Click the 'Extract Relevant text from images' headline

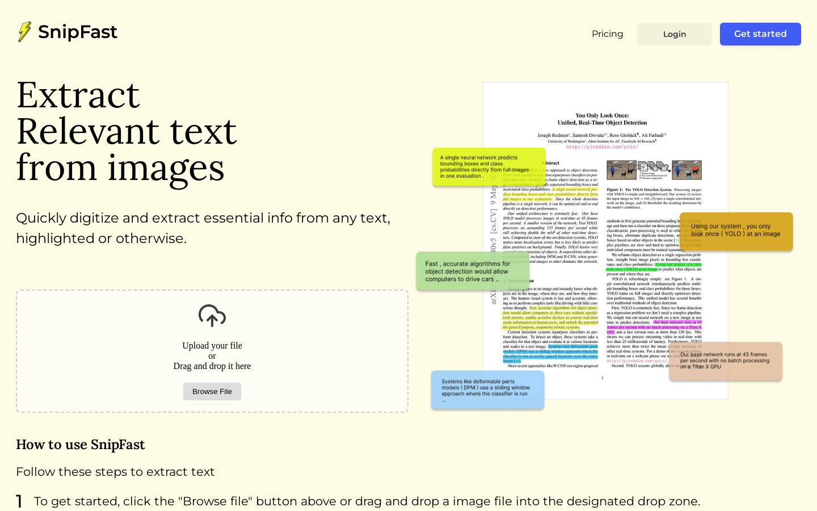(x=127, y=131)
